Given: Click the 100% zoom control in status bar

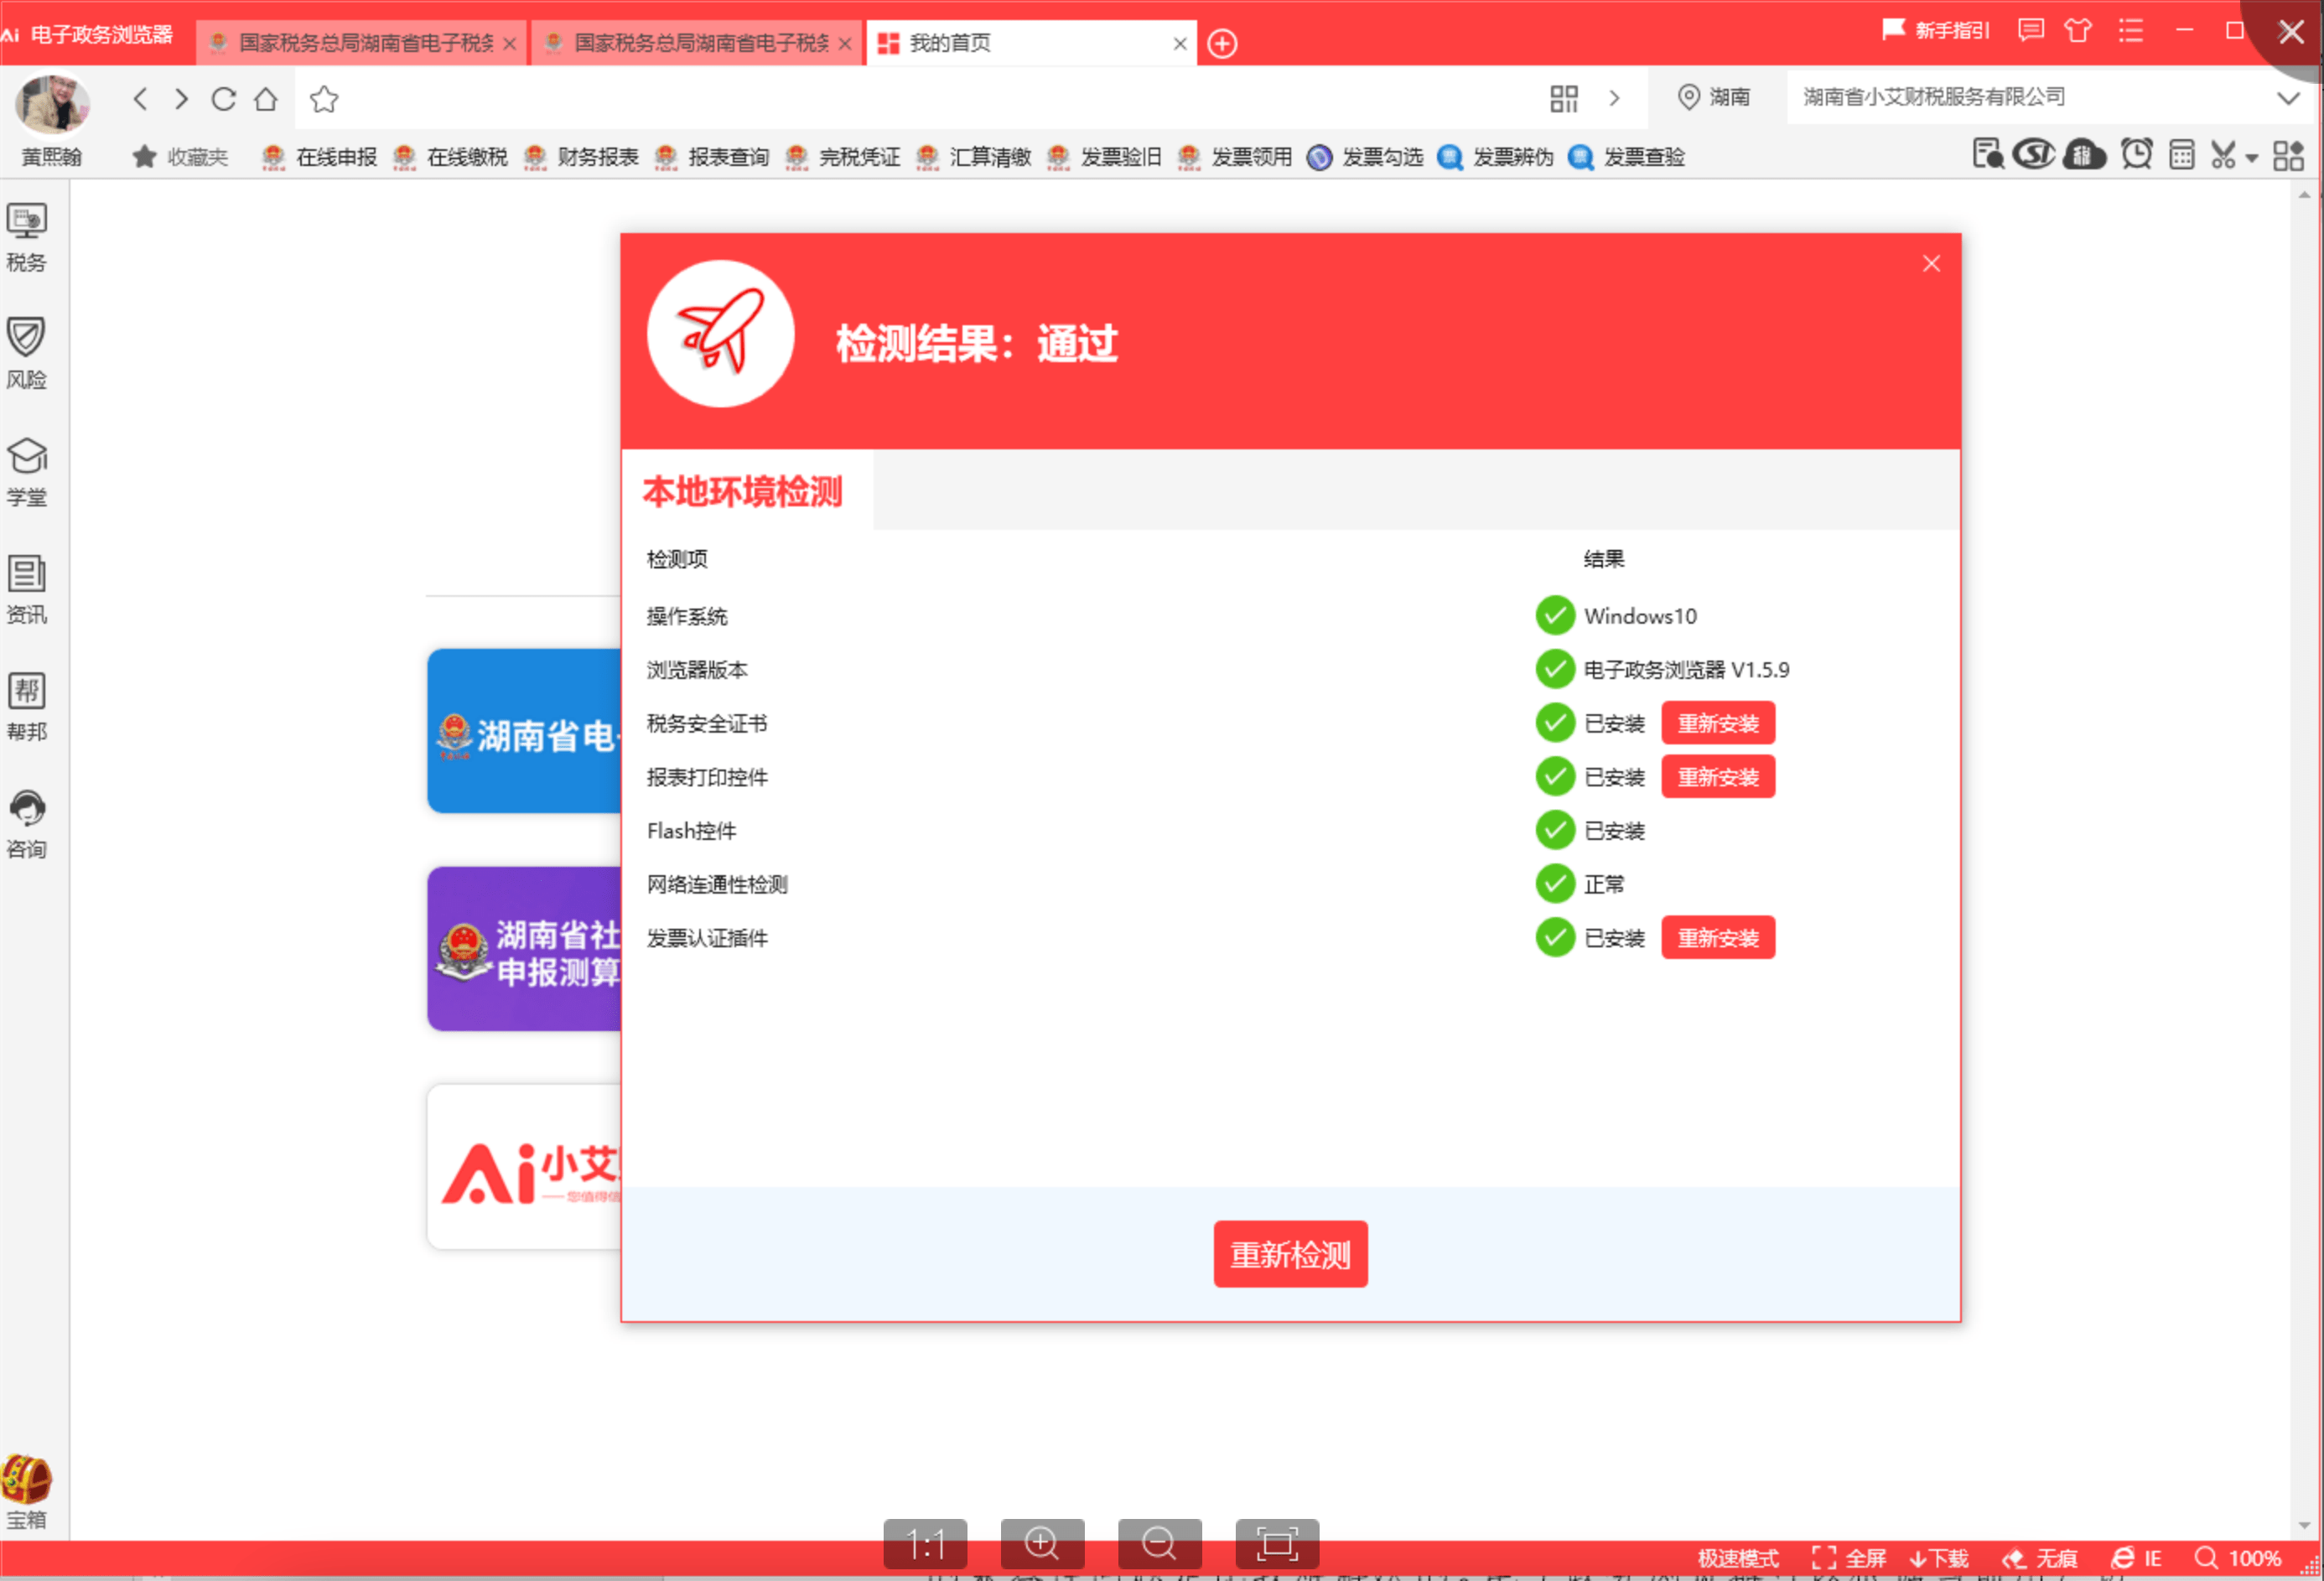Looking at the screenshot, I should click(2251, 1557).
